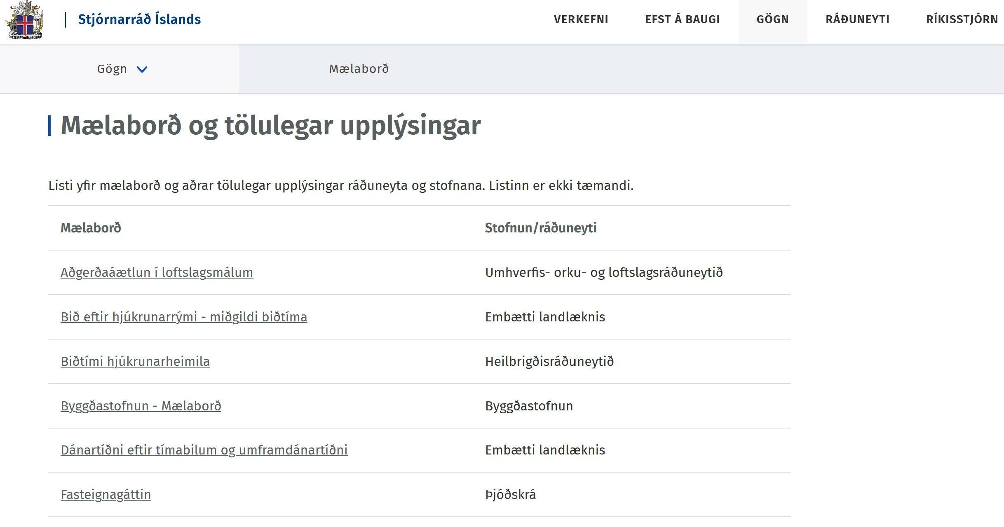
Task: Click the Listi yfir mælaborð description text
Action: pyautogui.click(x=341, y=186)
